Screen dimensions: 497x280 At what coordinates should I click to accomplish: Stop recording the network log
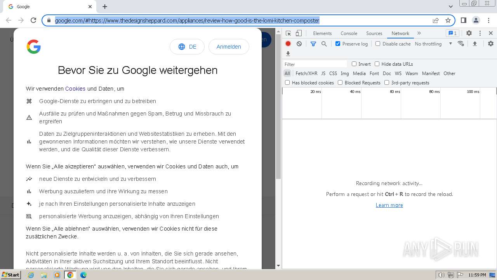288,44
